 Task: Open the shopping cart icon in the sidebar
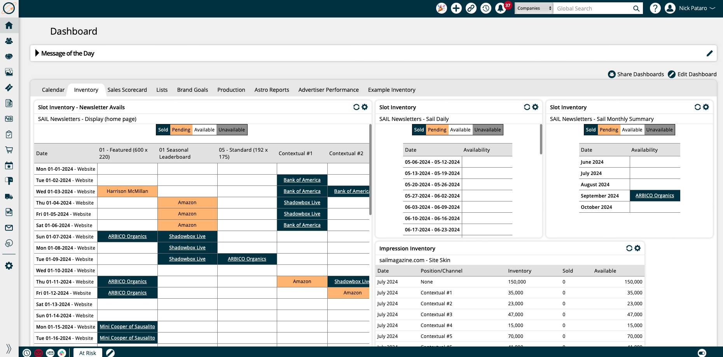(9, 150)
